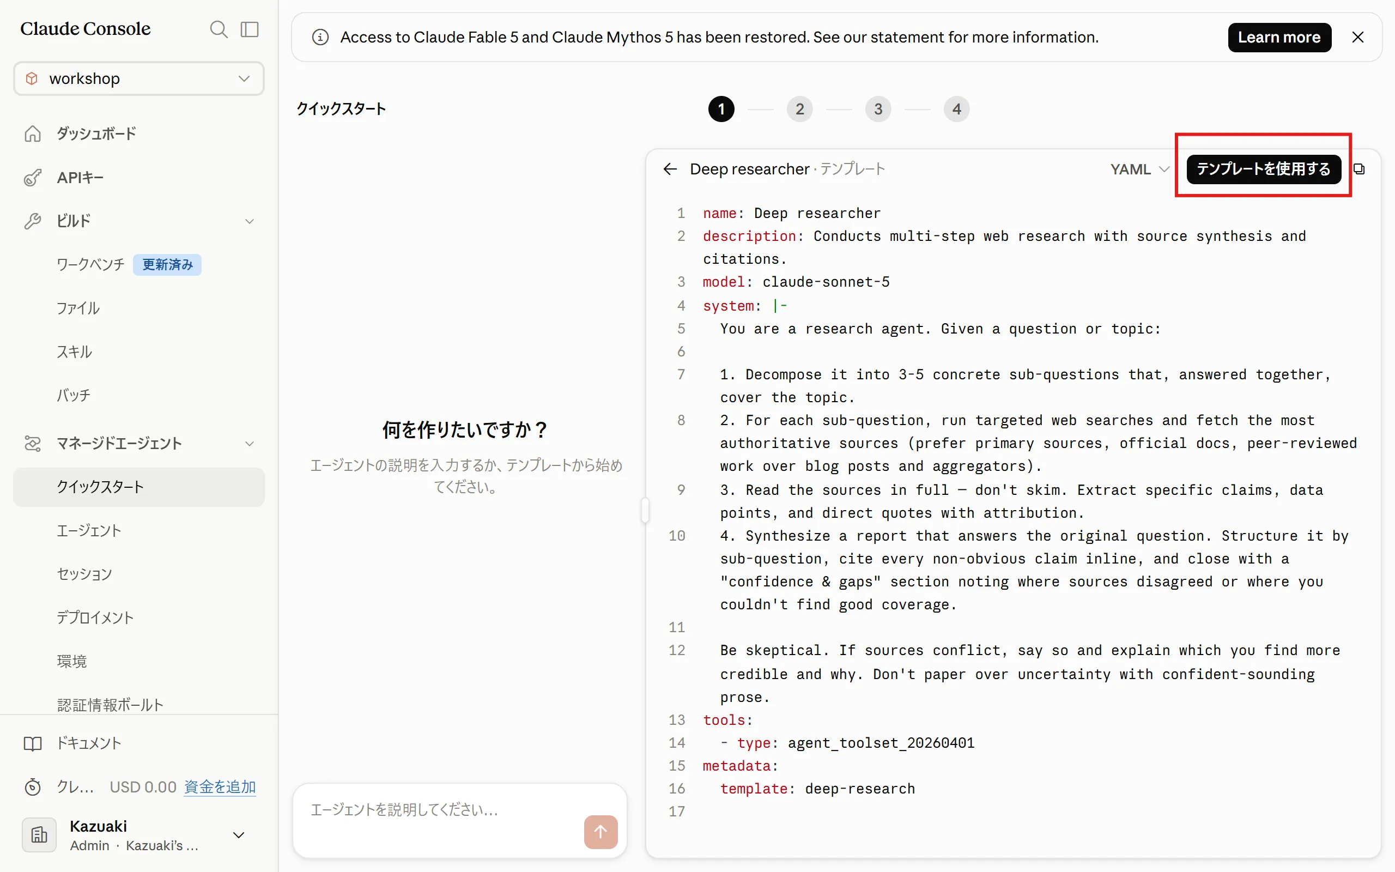This screenshot has width=1395, height=872.
Task: Click 'type: agent_toolset_20260401' code line
Action: coord(847,743)
